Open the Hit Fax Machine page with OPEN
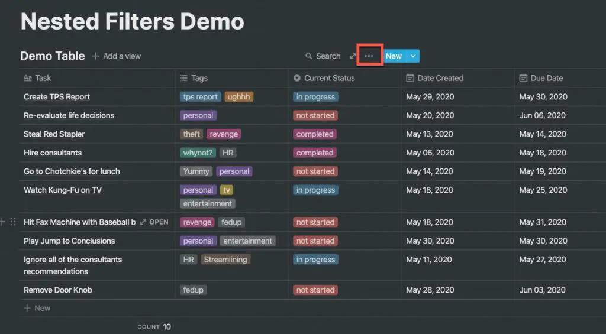606x334 pixels. (x=154, y=222)
